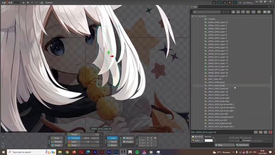Open Firefox from the taskbar
275x155 pixels.
[74, 152]
